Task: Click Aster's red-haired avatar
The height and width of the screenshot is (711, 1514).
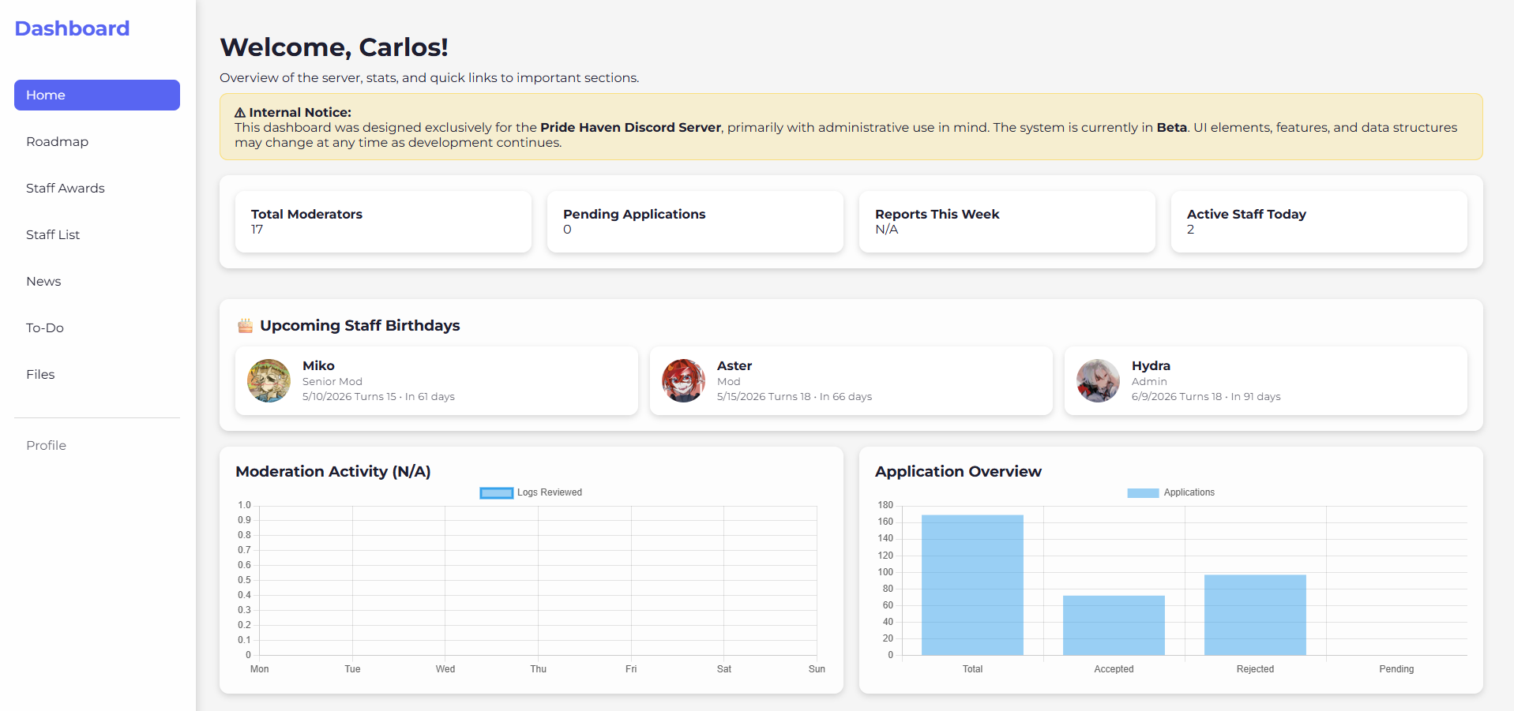Action: pos(683,380)
